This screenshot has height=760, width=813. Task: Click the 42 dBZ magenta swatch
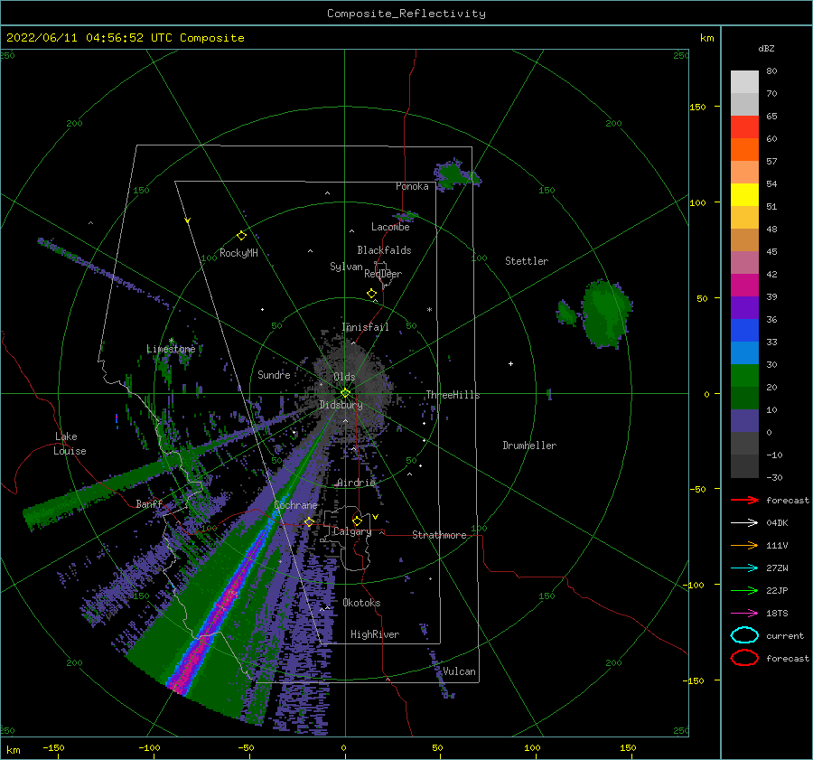(x=744, y=286)
